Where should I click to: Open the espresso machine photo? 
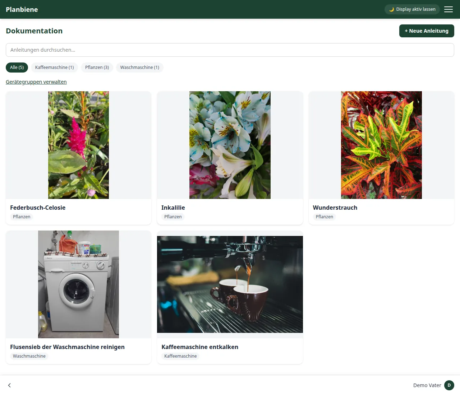230,284
